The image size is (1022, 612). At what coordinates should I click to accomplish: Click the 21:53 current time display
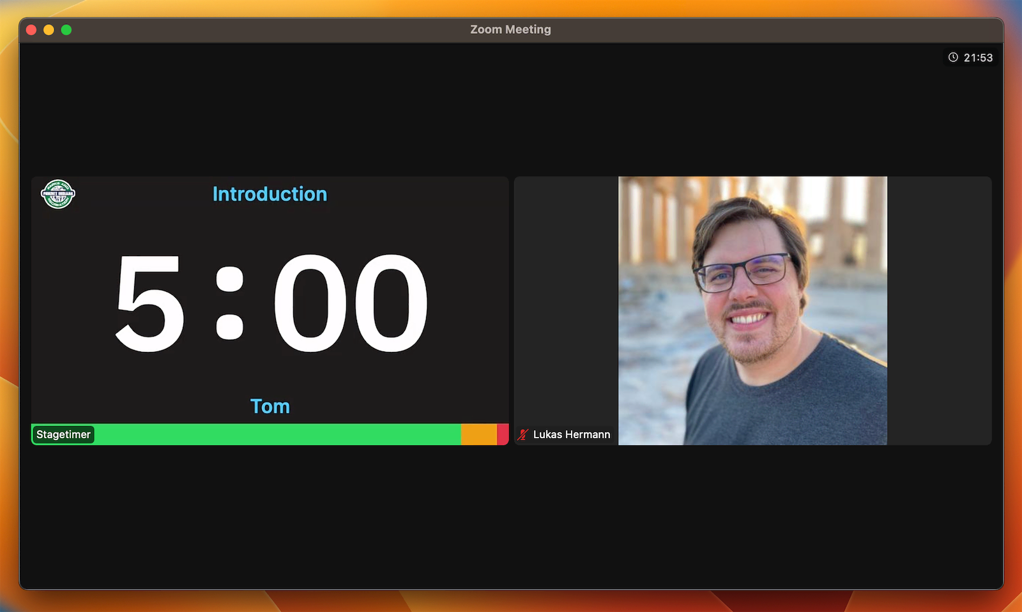[977, 57]
